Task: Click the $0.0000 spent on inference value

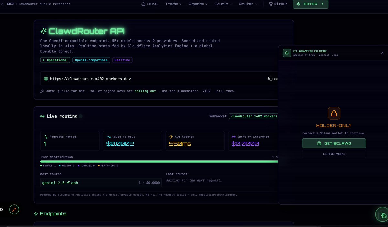Action: [245, 144]
